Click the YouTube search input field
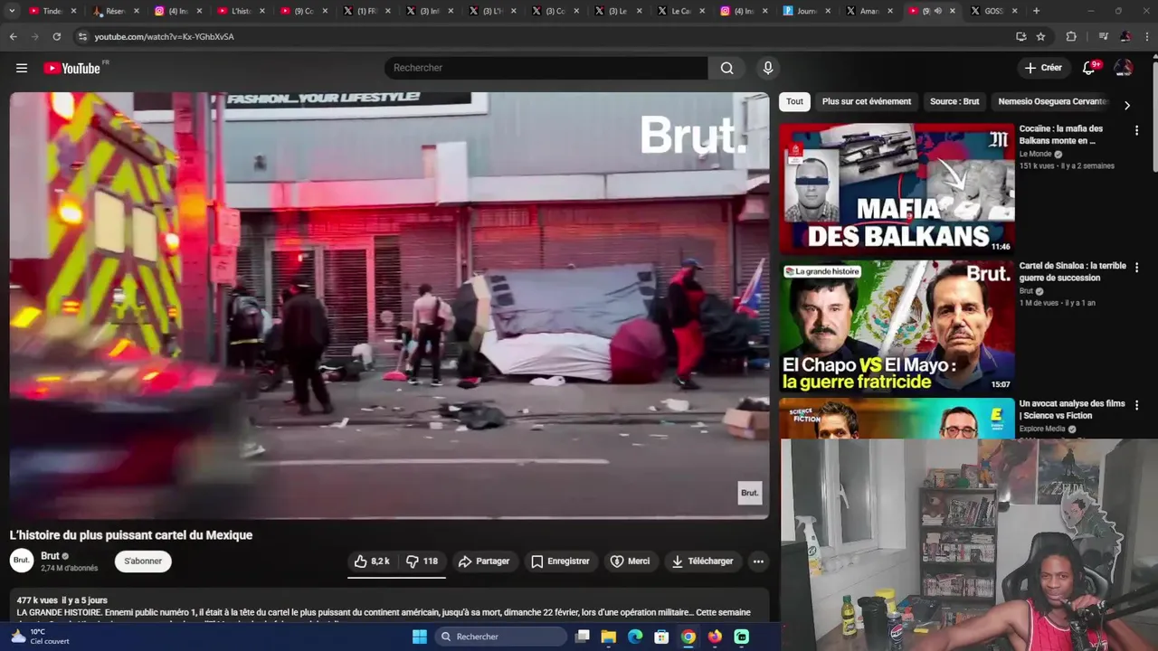Image resolution: width=1158 pixels, height=651 pixels. (x=546, y=68)
